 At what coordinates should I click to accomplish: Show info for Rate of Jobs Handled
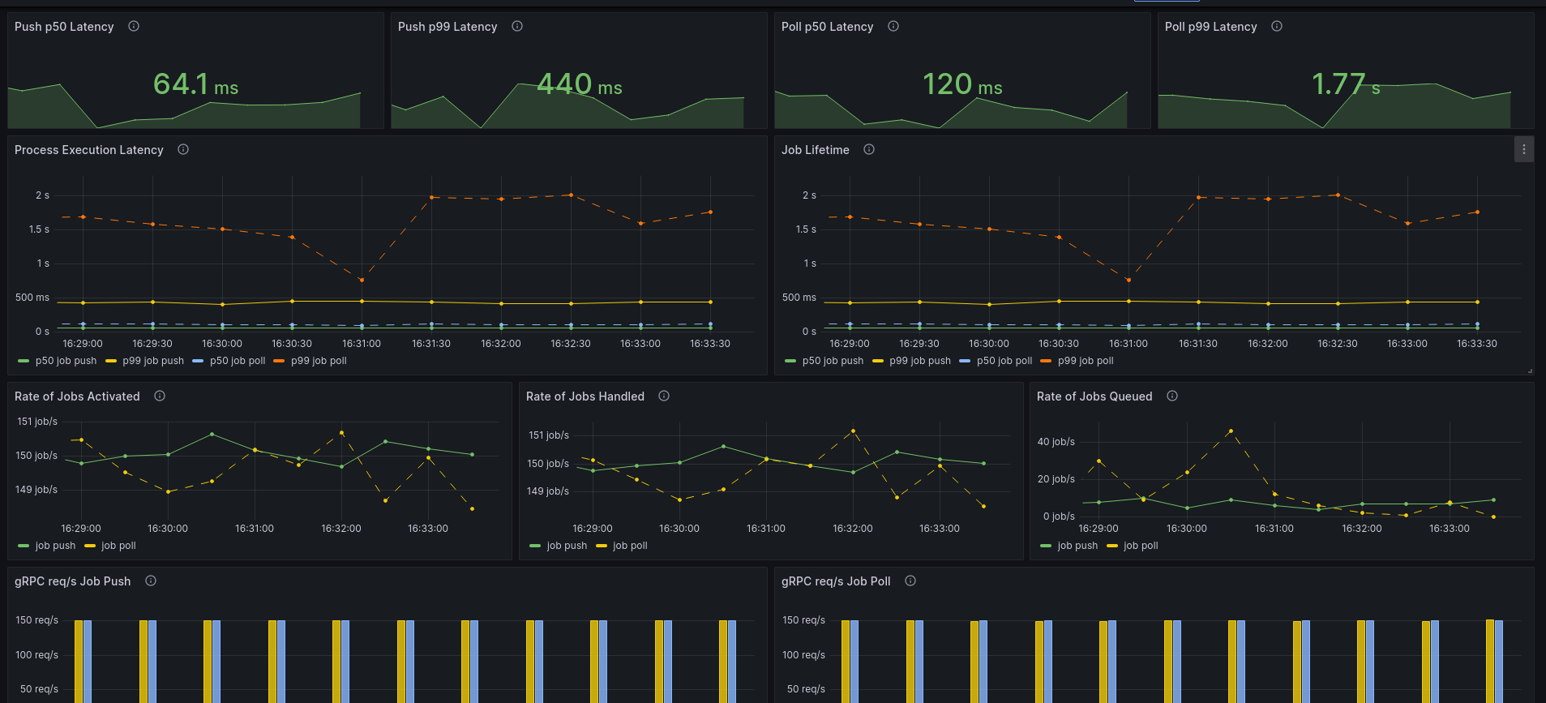pyautogui.click(x=664, y=396)
